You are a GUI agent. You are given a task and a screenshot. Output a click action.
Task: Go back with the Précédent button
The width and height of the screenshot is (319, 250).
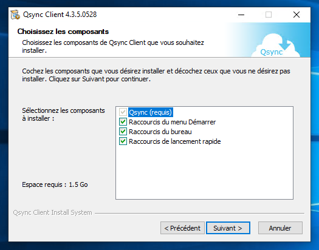pos(182,228)
